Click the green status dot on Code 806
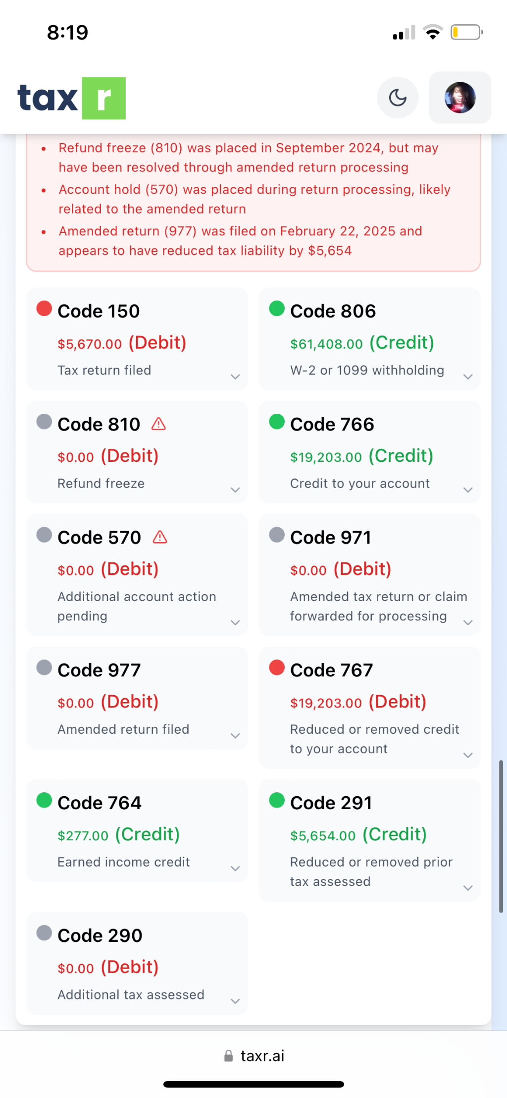 tap(277, 309)
